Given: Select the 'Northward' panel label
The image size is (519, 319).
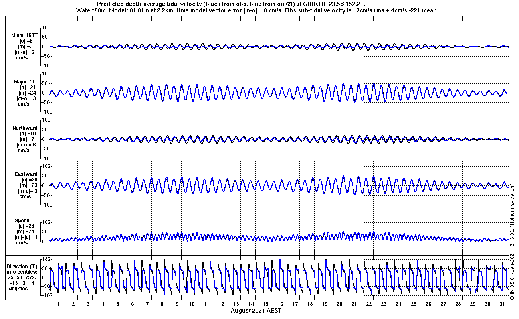Looking at the screenshot, I should pyautogui.click(x=25, y=128).
